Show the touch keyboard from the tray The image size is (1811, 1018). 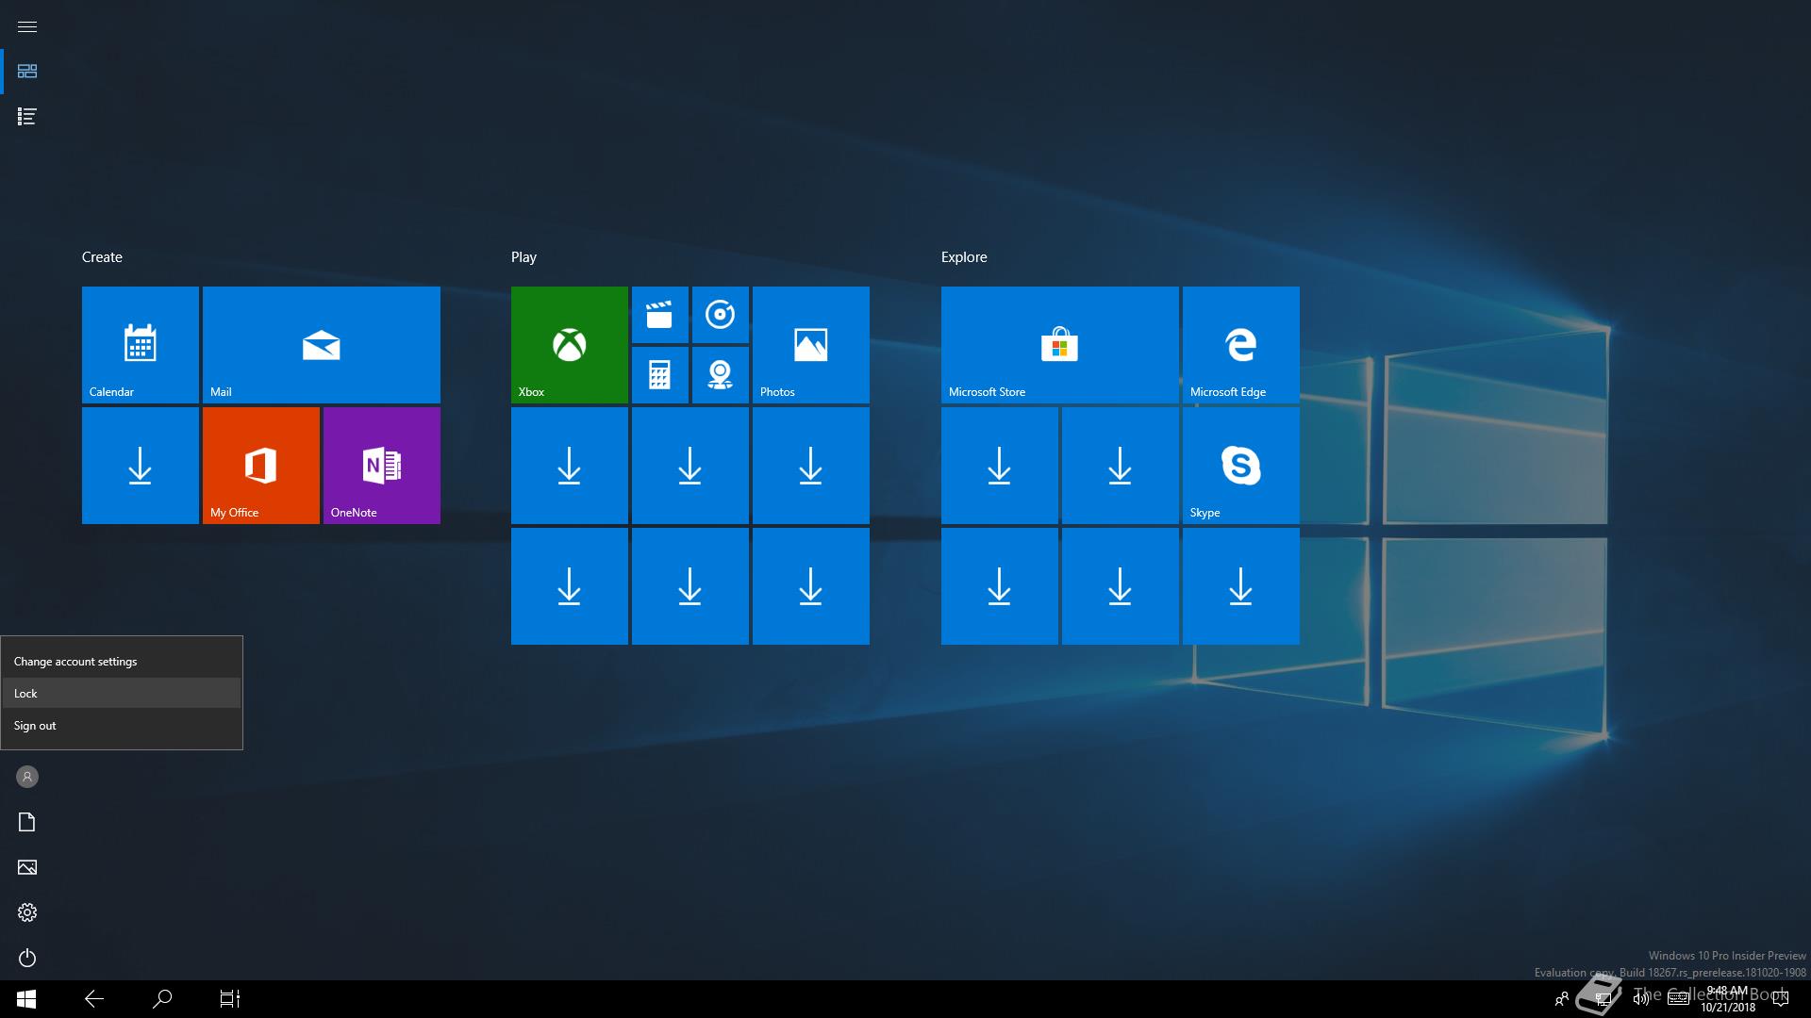(x=1678, y=999)
